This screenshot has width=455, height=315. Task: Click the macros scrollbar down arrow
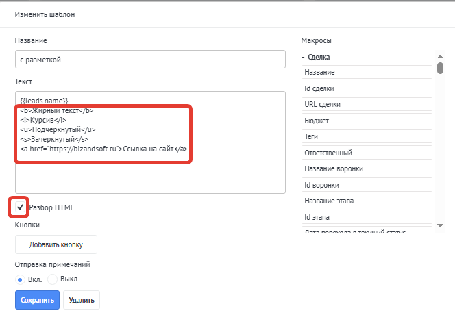click(440, 225)
